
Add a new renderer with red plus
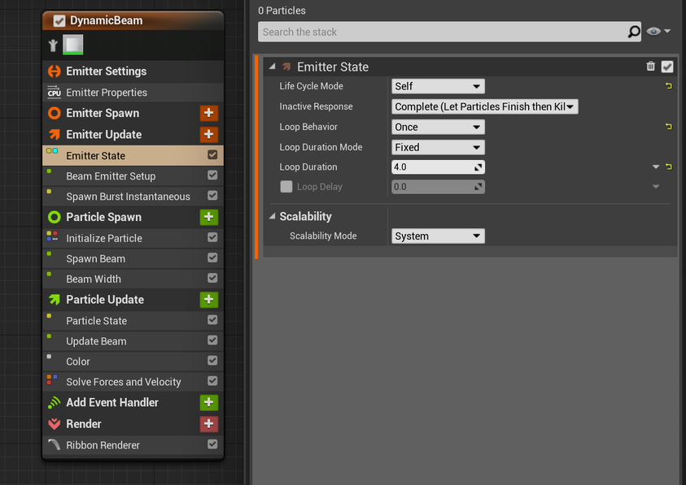click(x=208, y=423)
